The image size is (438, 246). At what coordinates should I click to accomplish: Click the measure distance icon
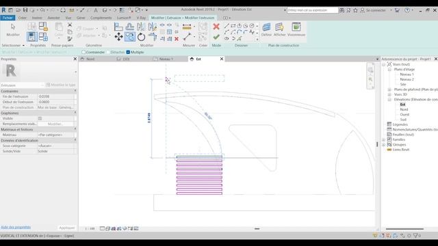[187, 37]
